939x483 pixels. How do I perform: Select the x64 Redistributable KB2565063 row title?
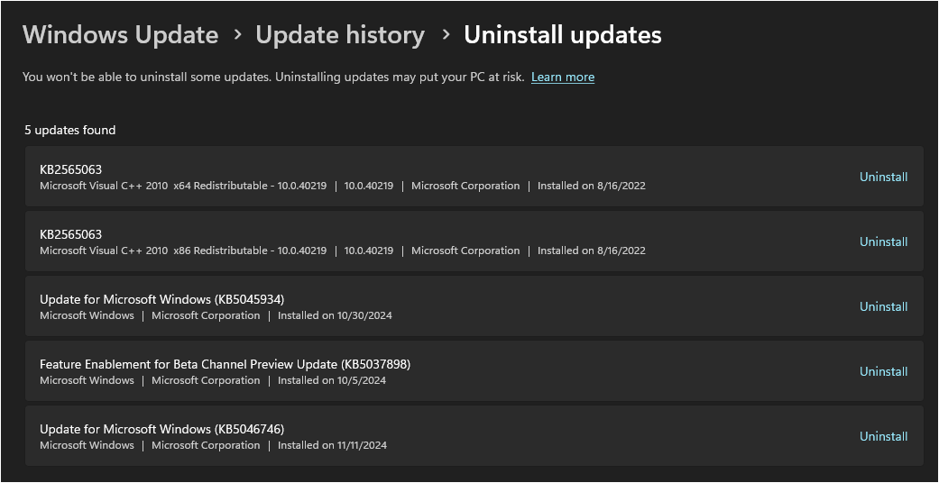tap(70, 169)
